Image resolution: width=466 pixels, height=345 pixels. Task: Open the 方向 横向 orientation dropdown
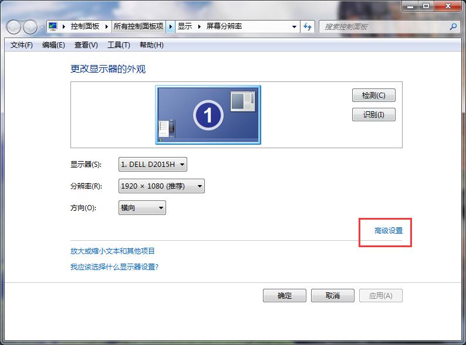coord(142,208)
